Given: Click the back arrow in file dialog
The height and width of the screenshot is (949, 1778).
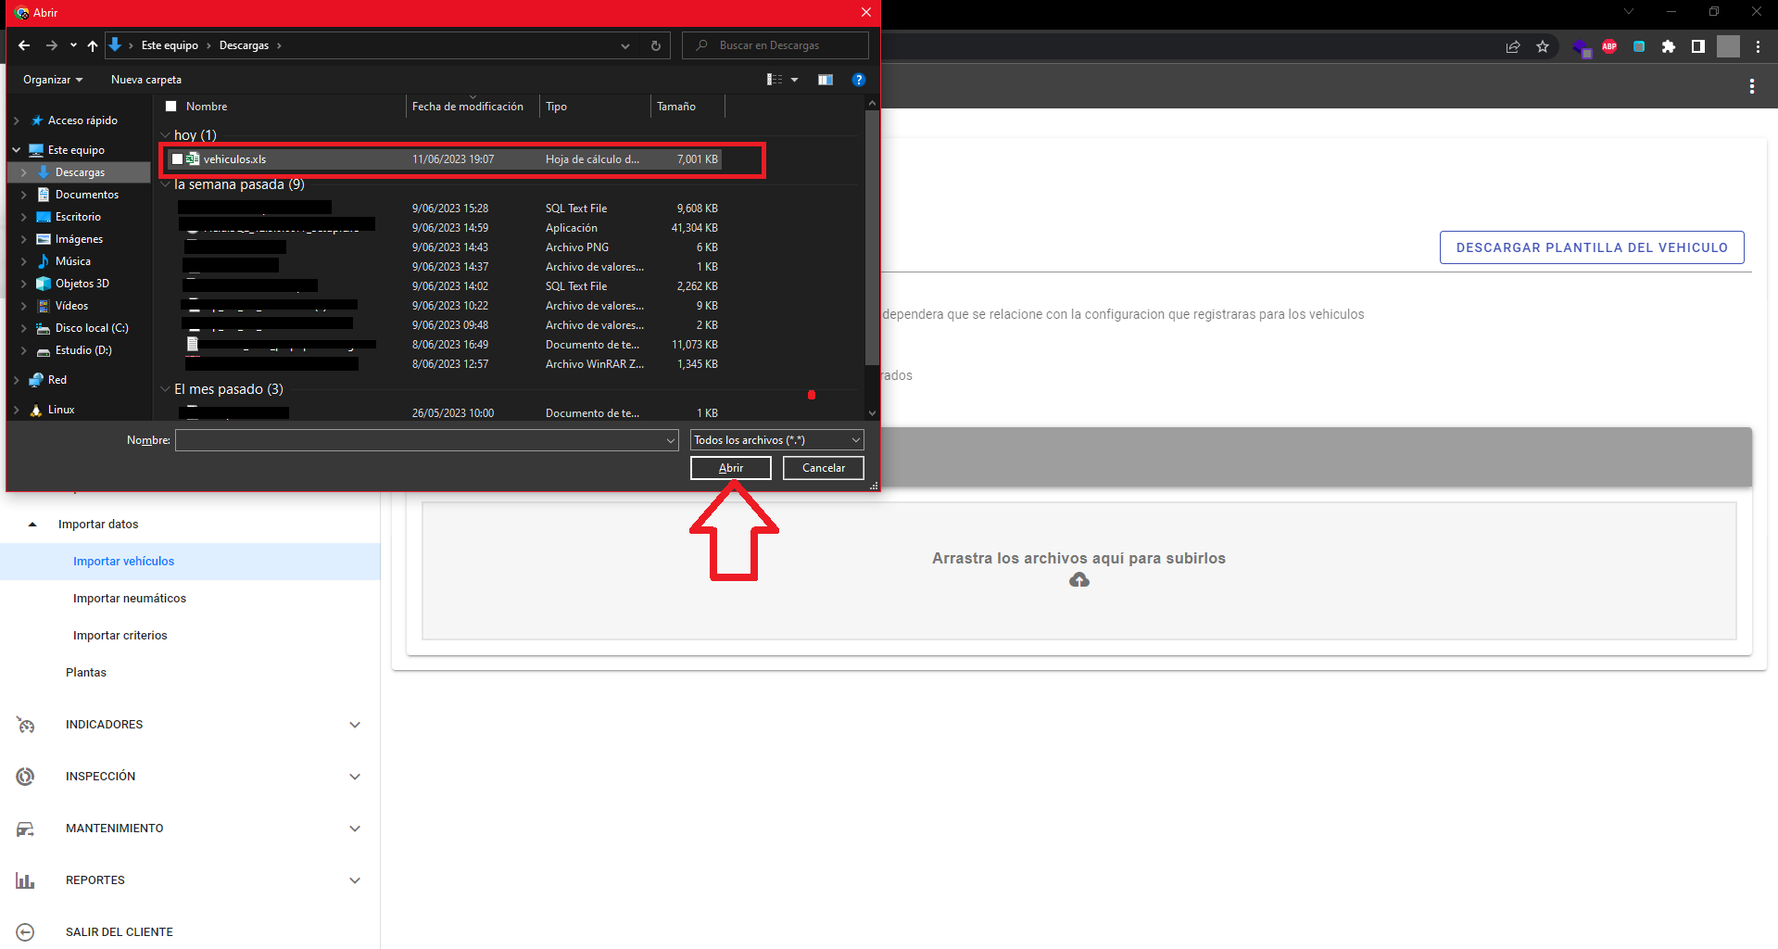Looking at the screenshot, I should coord(24,45).
